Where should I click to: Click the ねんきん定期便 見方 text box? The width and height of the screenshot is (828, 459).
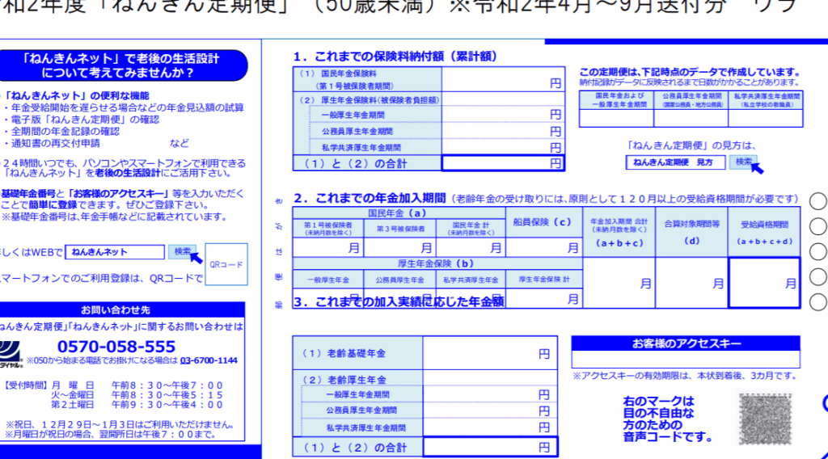click(x=677, y=162)
